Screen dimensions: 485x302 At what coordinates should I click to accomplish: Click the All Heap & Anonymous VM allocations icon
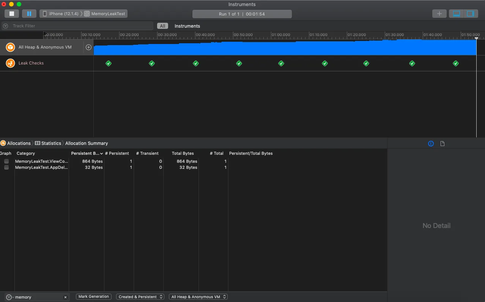tap(10, 47)
